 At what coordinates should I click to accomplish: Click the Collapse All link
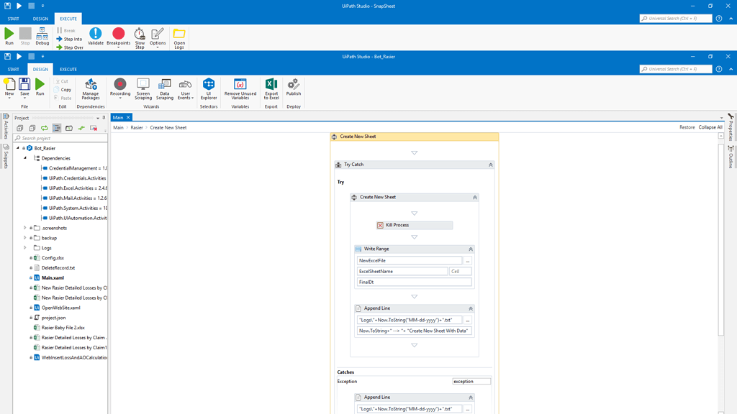[x=710, y=126]
